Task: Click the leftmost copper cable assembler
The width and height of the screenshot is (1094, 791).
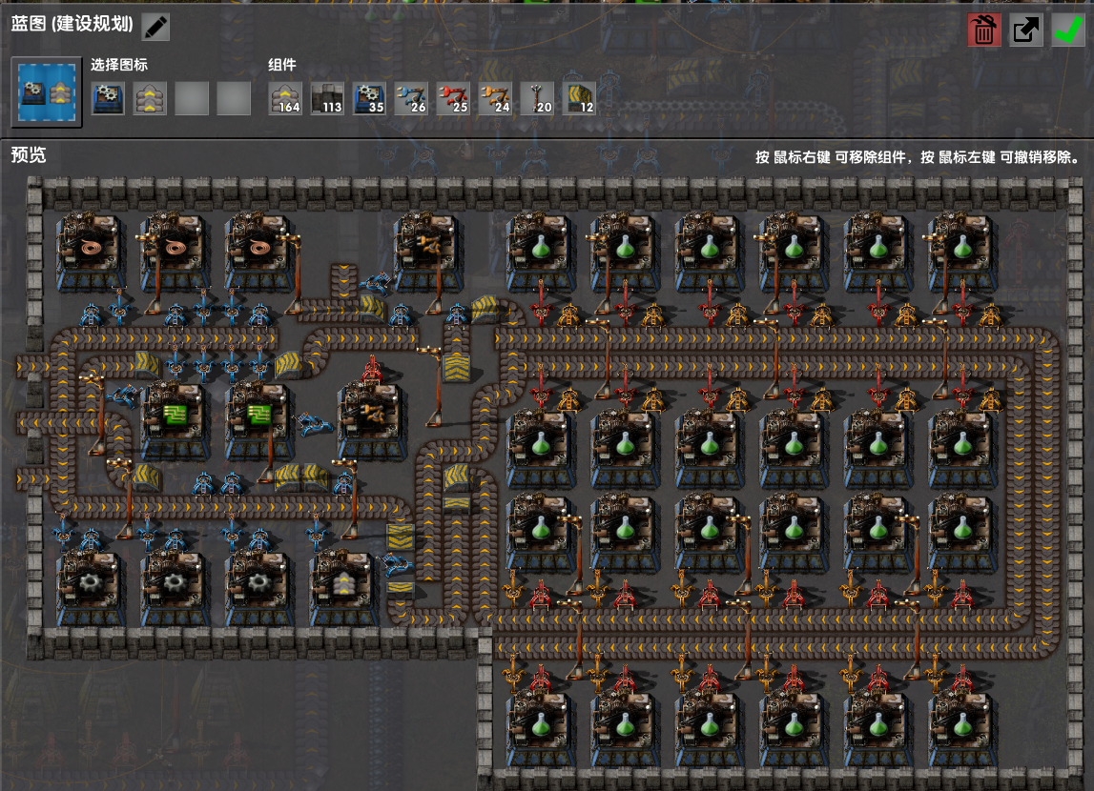Action: click(92, 252)
